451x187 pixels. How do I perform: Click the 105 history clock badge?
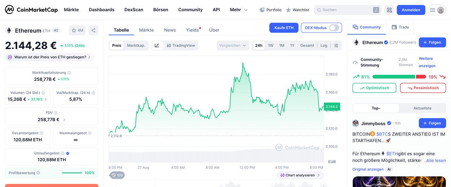coord(117,175)
